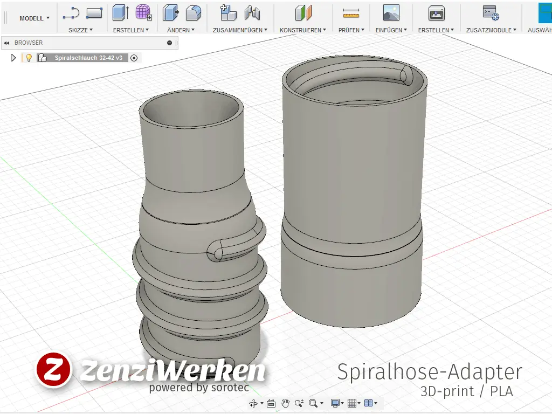Click the browser panel resize handle
552x414 pixels.
(x=176, y=43)
